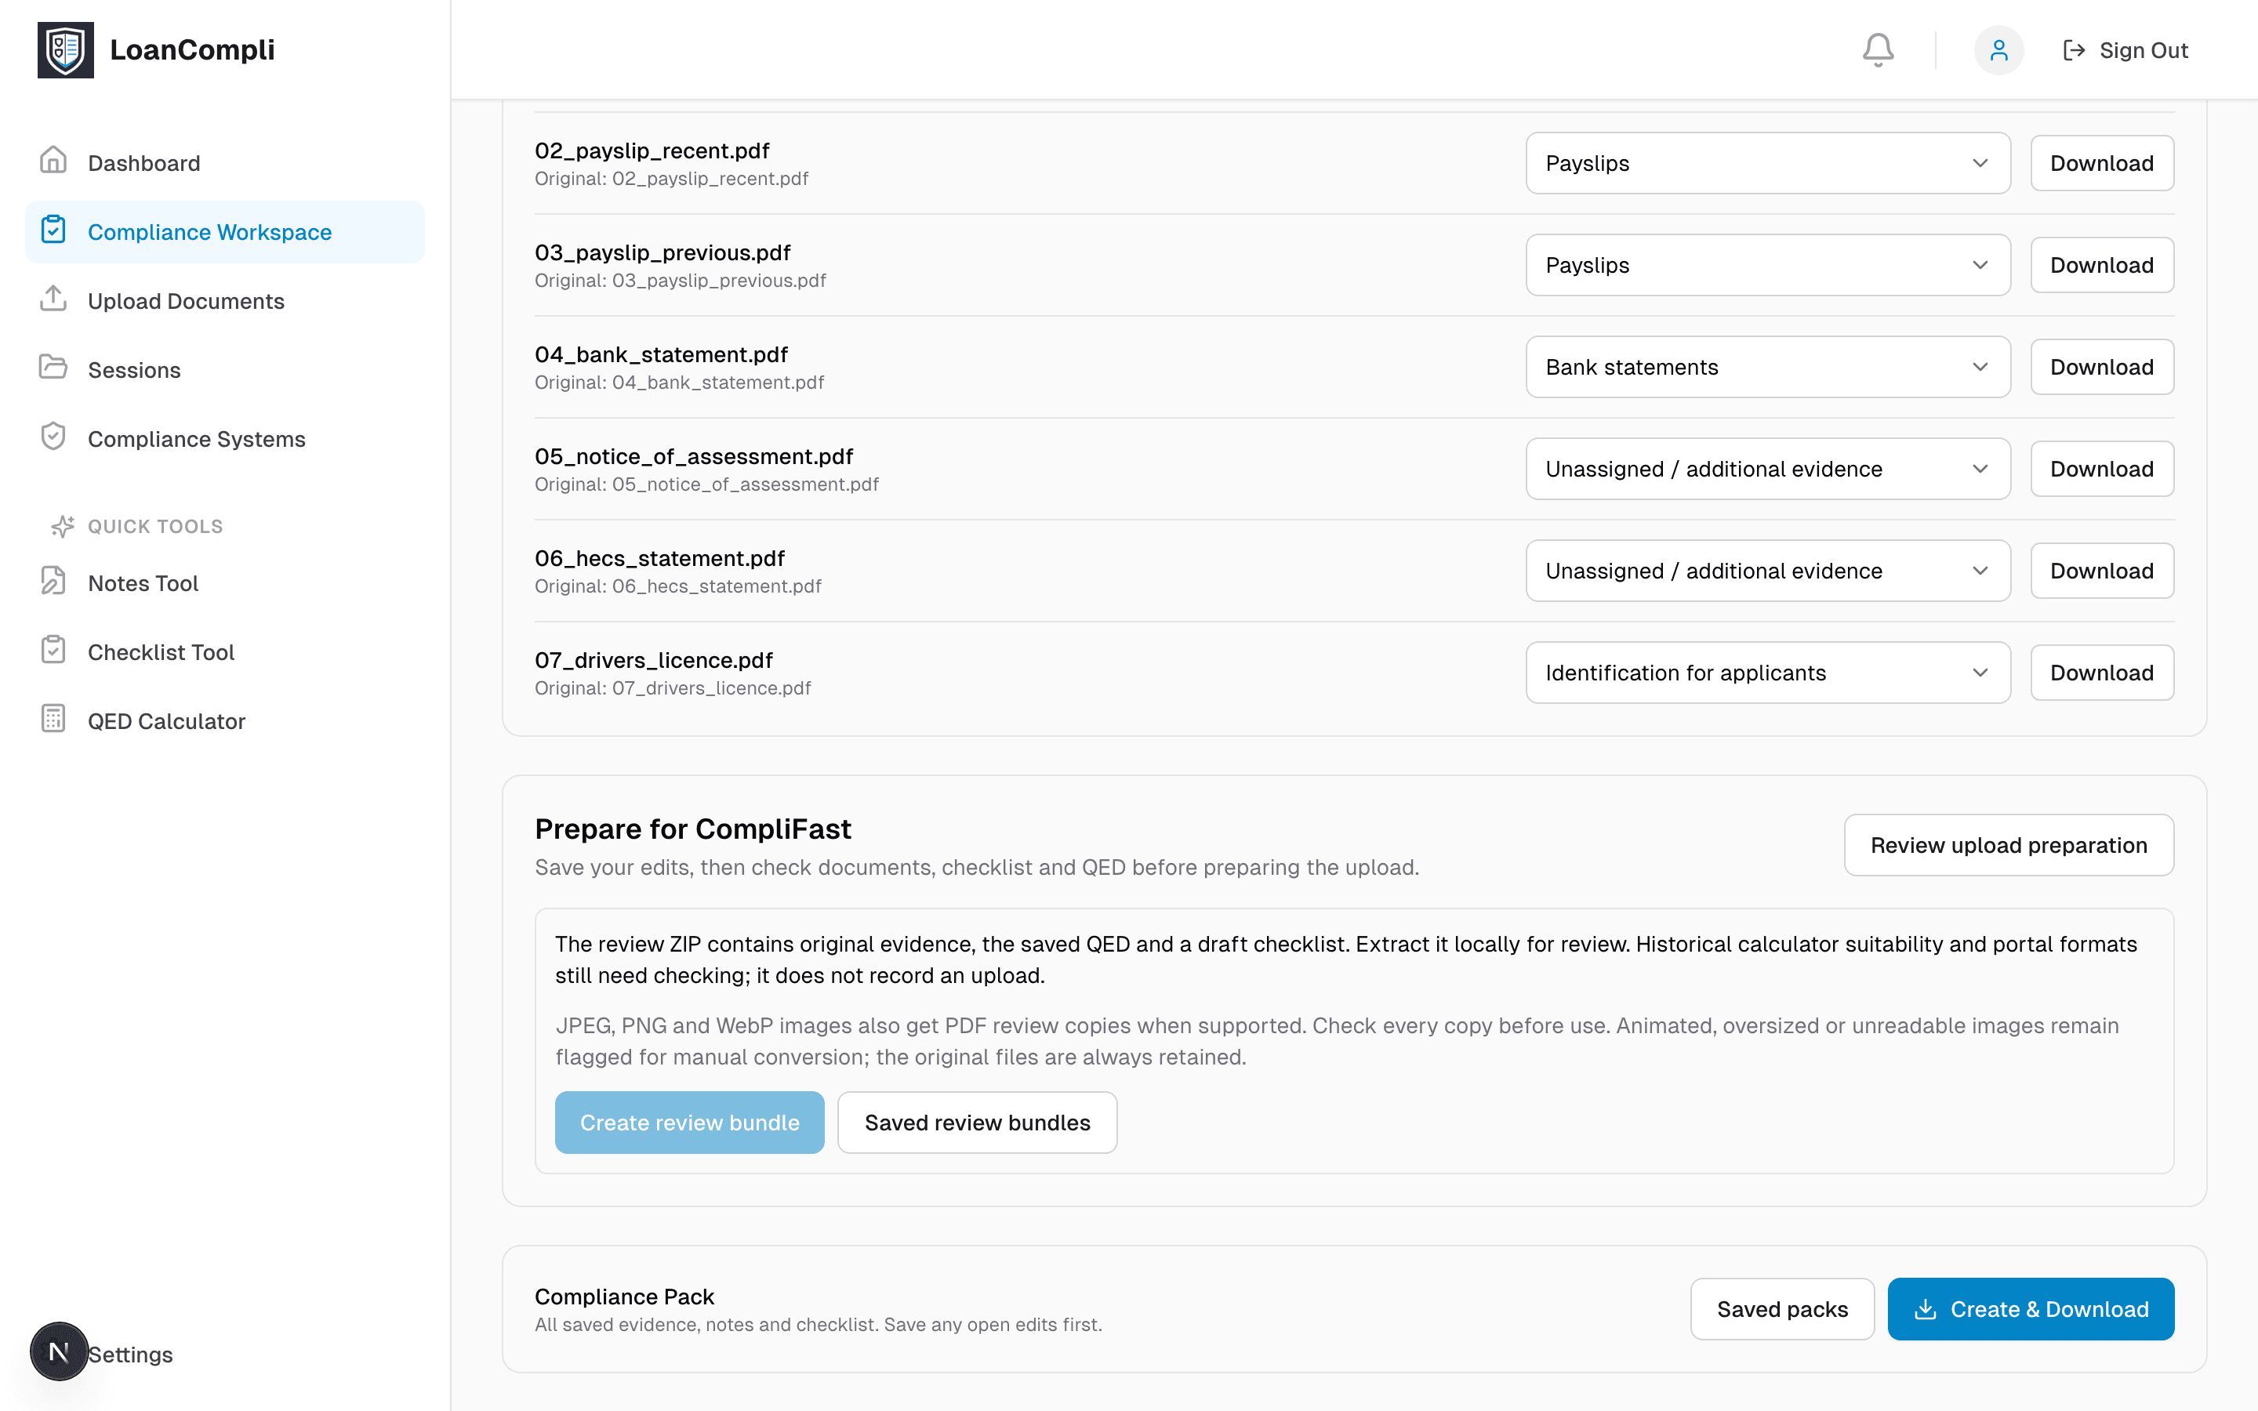Open category dropdown for 06_hecs_statement.pdf
Image resolution: width=2258 pixels, height=1411 pixels.
pyautogui.click(x=1768, y=571)
